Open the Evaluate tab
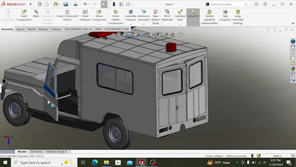 click(x=56, y=29)
